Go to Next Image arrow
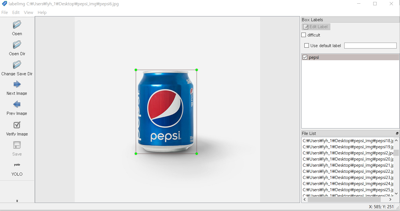The height and width of the screenshot is (211, 400). click(x=17, y=84)
